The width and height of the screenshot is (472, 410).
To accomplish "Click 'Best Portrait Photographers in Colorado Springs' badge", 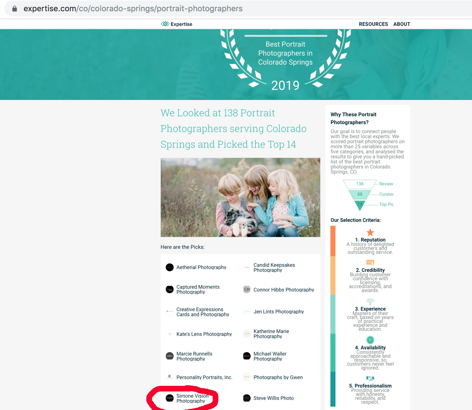I will click(285, 53).
